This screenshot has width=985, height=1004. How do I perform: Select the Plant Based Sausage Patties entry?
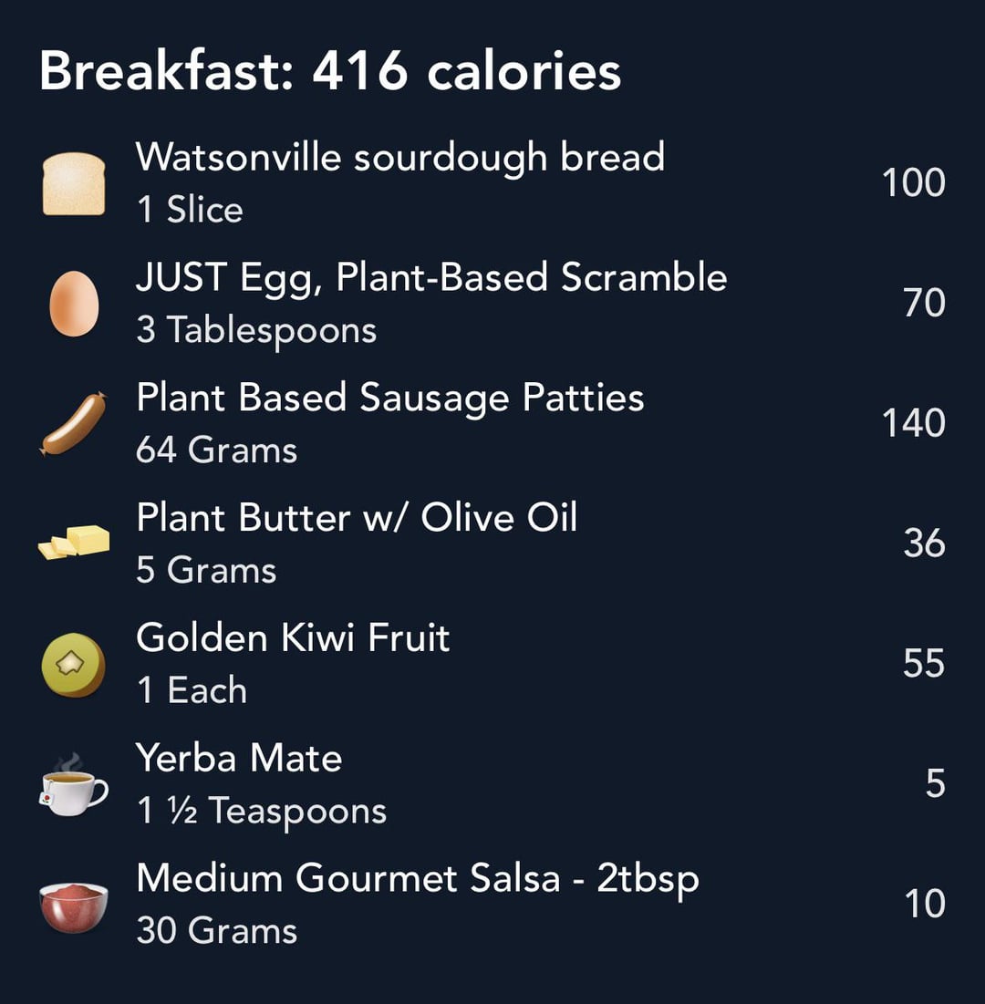(x=493, y=423)
